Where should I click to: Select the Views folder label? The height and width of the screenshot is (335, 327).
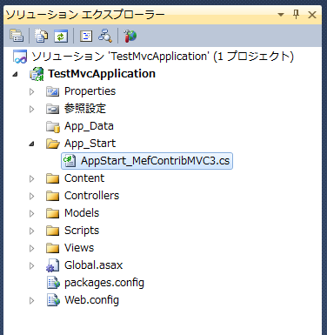(79, 248)
